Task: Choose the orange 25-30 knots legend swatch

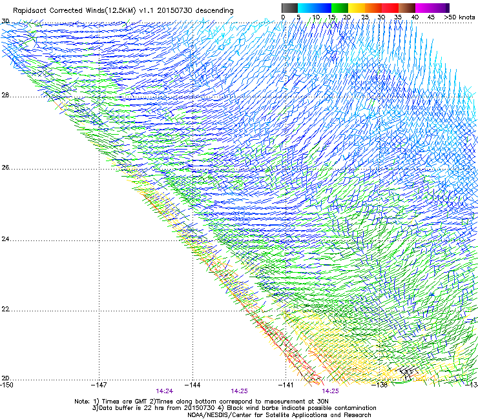Action: (x=373, y=8)
